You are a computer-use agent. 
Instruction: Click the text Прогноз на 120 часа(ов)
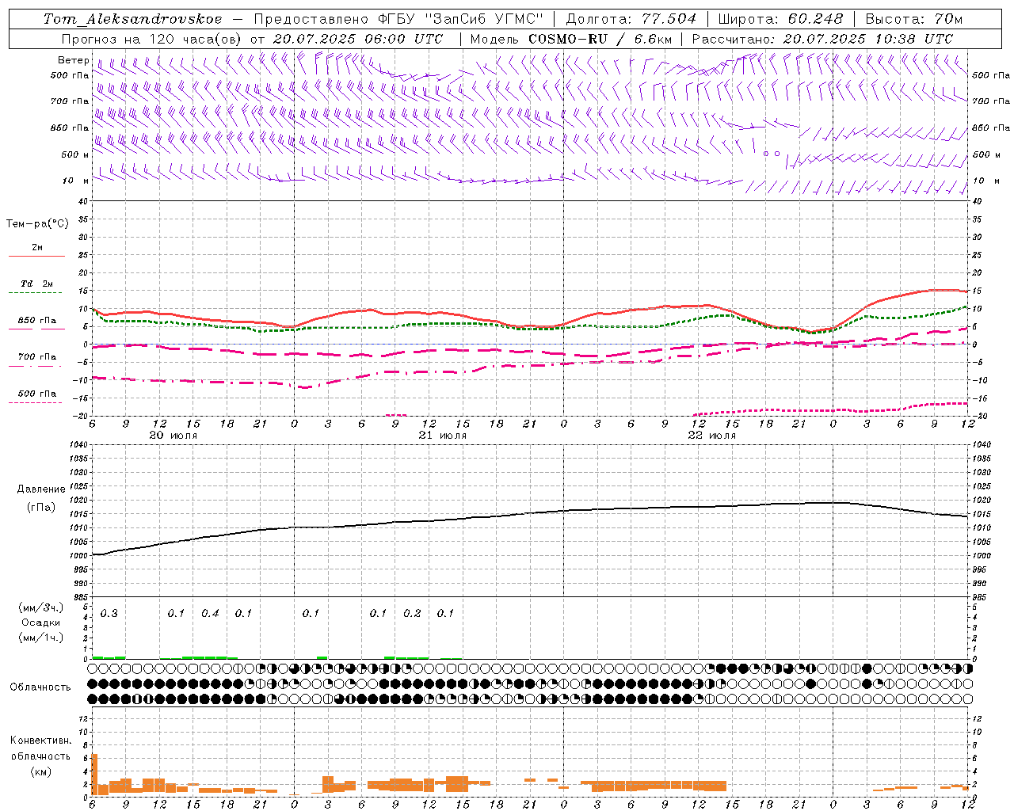[152, 39]
